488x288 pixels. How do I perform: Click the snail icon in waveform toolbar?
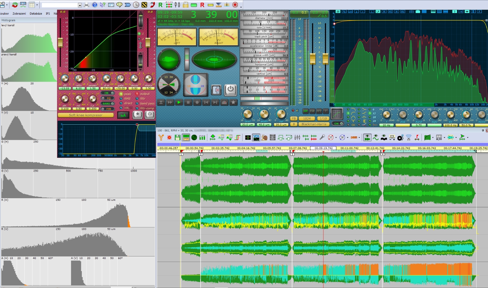pos(264,137)
